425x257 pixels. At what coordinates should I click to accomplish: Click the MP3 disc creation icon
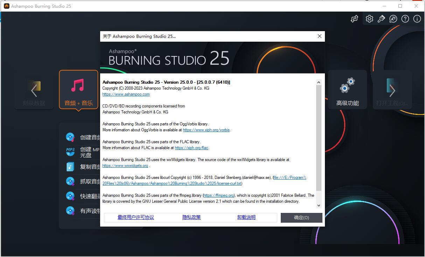(70, 152)
